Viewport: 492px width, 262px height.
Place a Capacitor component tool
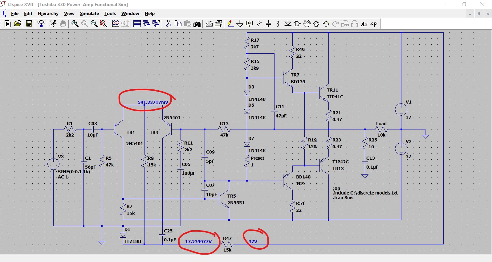pos(268,24)
